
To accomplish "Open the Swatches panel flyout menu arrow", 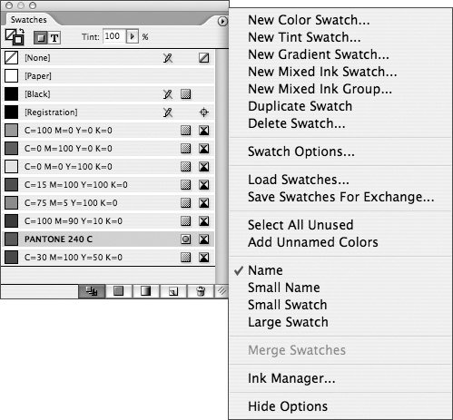I will pyautogui.click(x=222, y=21).
